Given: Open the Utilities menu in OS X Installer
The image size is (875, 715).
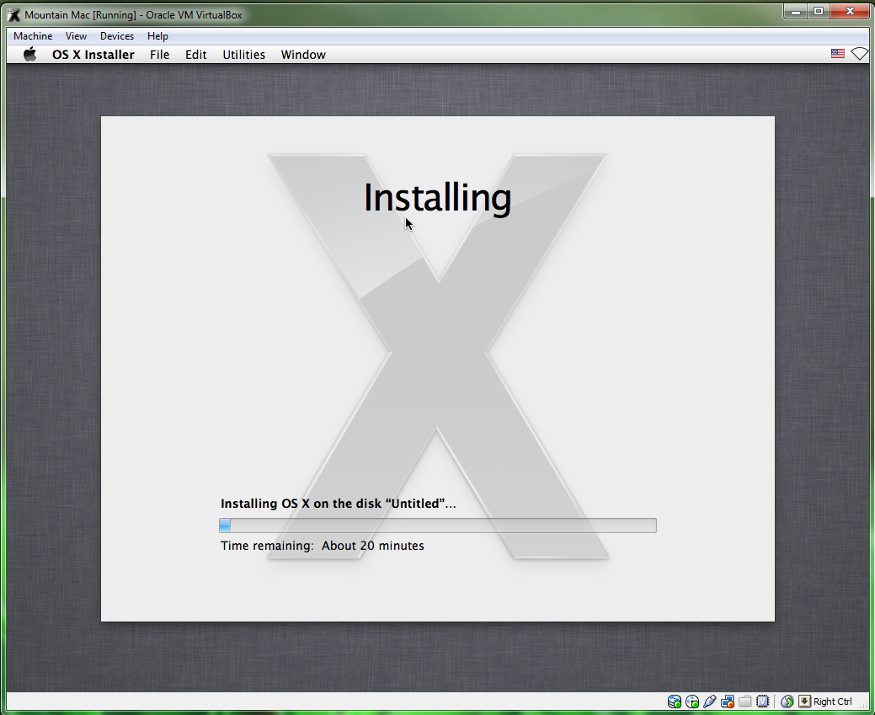Looking at the screenshot, I should (243, 55).
